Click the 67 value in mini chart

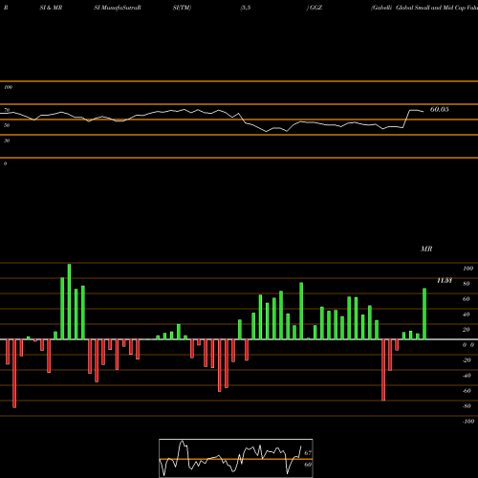pyautogui.click(x=308, y=452)
